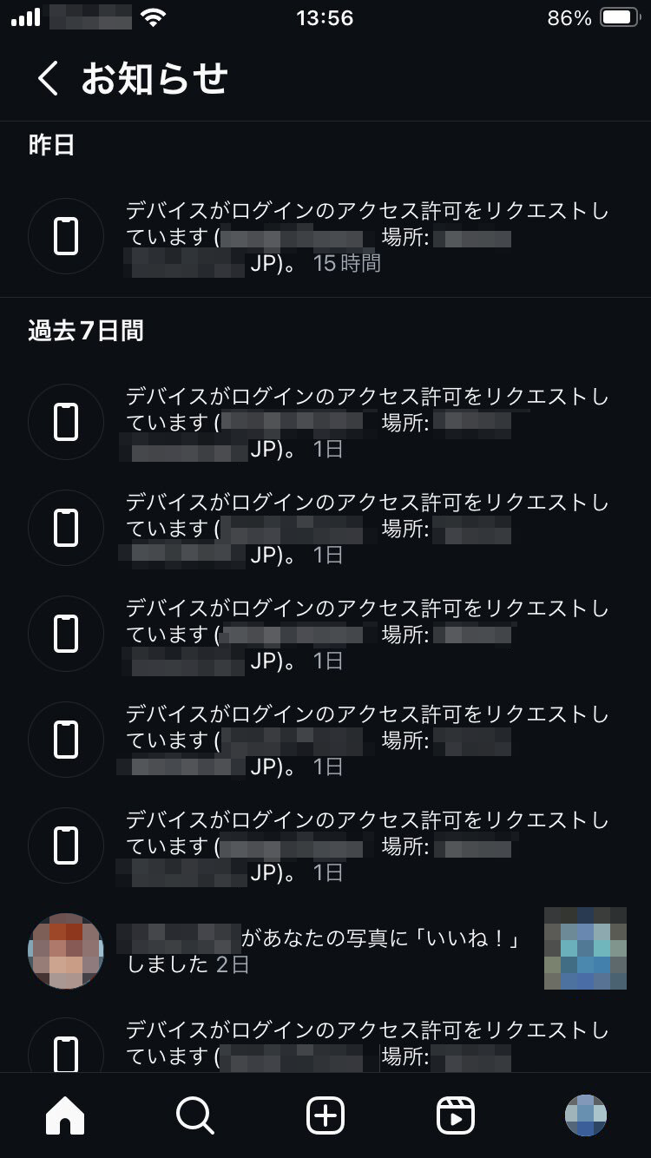Tap the お知らせ page title

155,78
